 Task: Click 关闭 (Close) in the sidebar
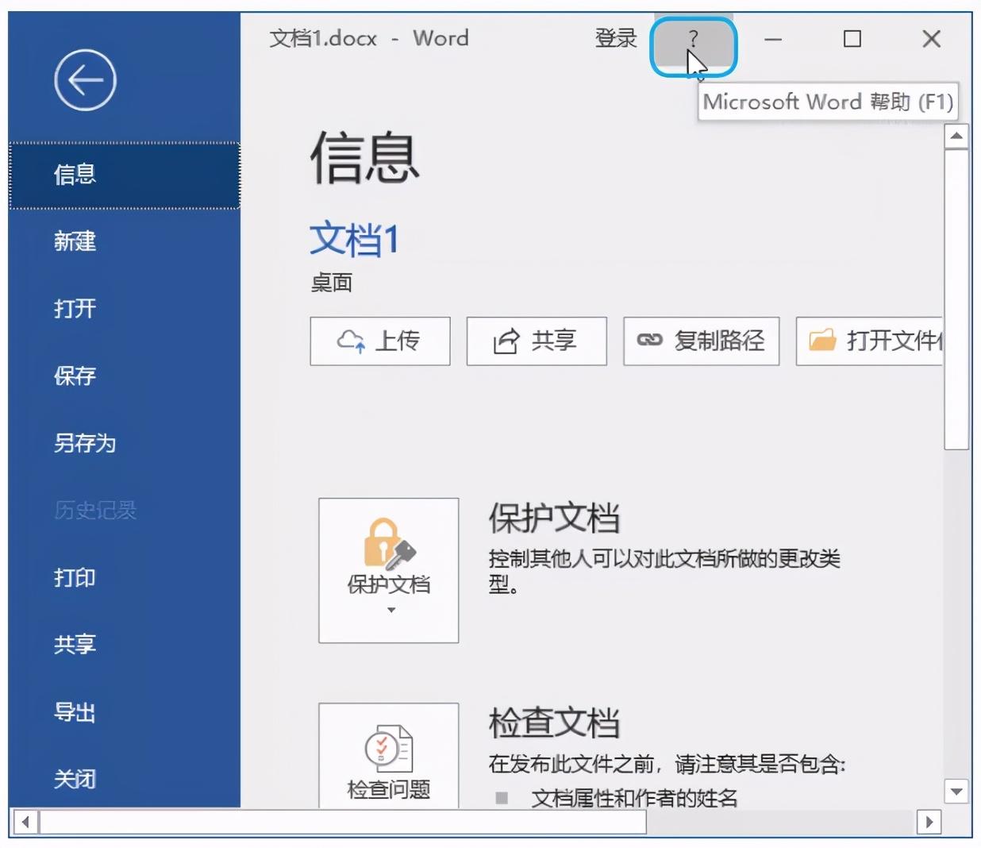(73, 780)
